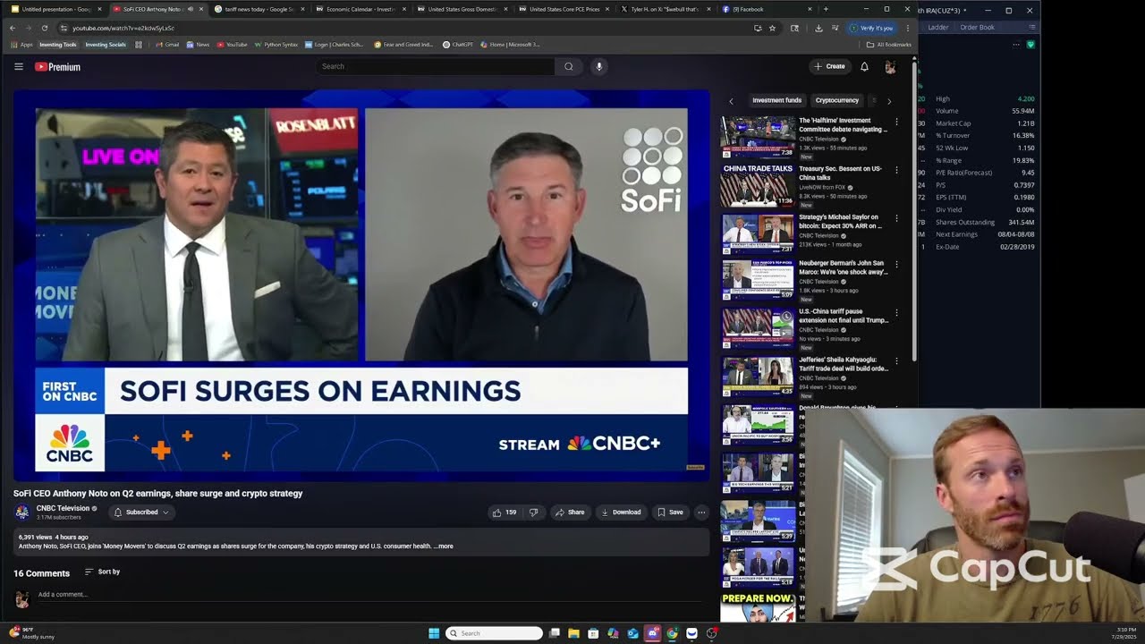Open the CNBC Television channel name link

coord(63,508)
